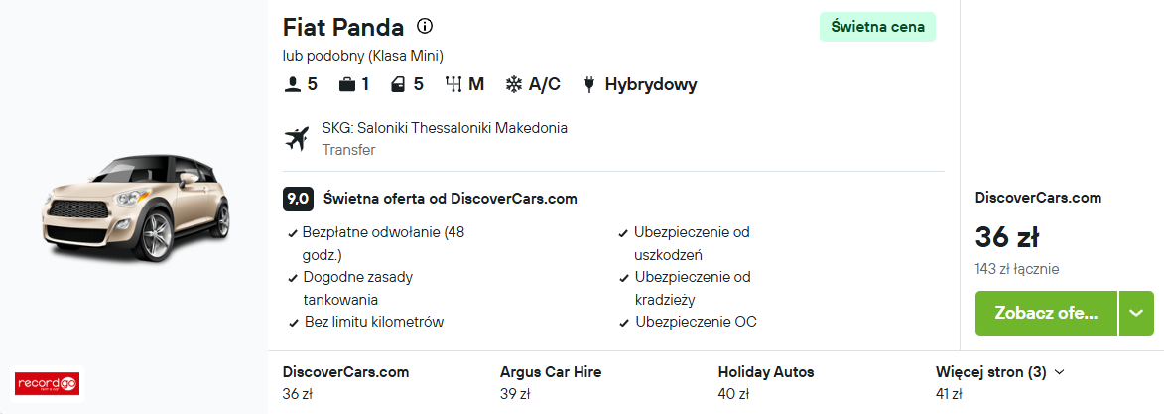Expand Więcej stron (3) list
The image size is (1164, 414).
1000,372
